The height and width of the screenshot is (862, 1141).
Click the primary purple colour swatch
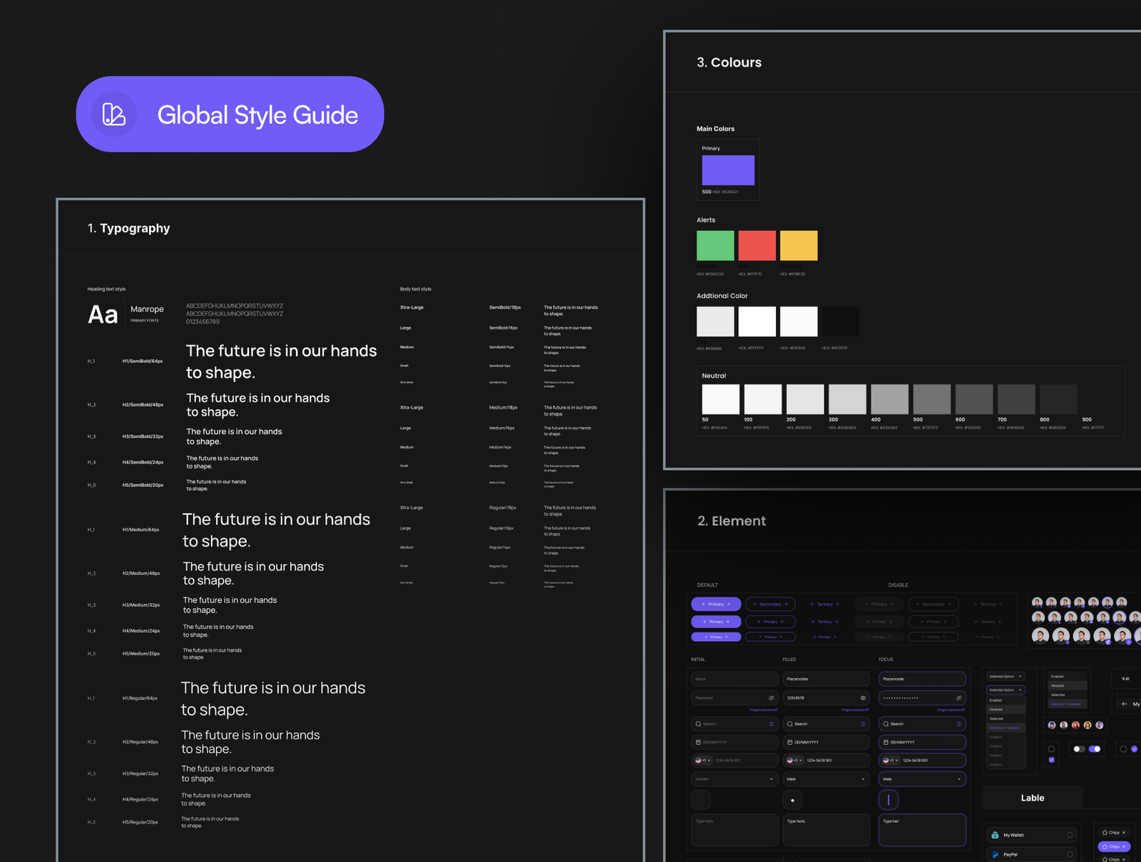point(728,170)
